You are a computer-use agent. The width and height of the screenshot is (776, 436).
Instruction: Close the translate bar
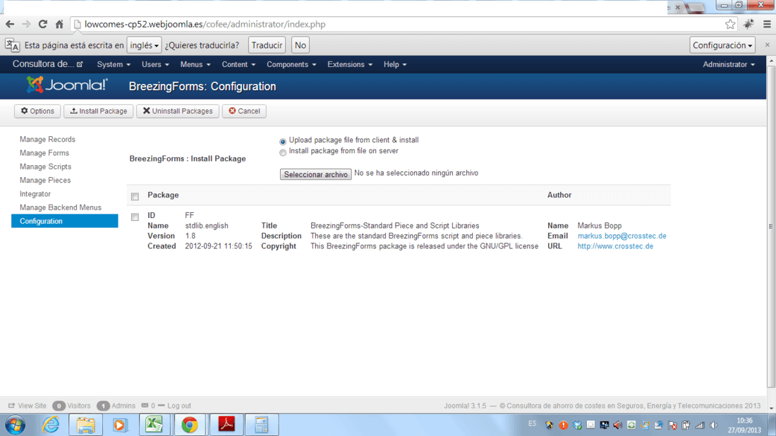click(767, 45)
